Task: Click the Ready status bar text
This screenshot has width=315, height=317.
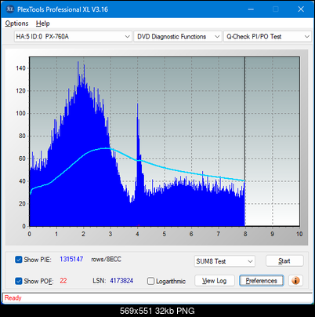Action: point(13,298)
